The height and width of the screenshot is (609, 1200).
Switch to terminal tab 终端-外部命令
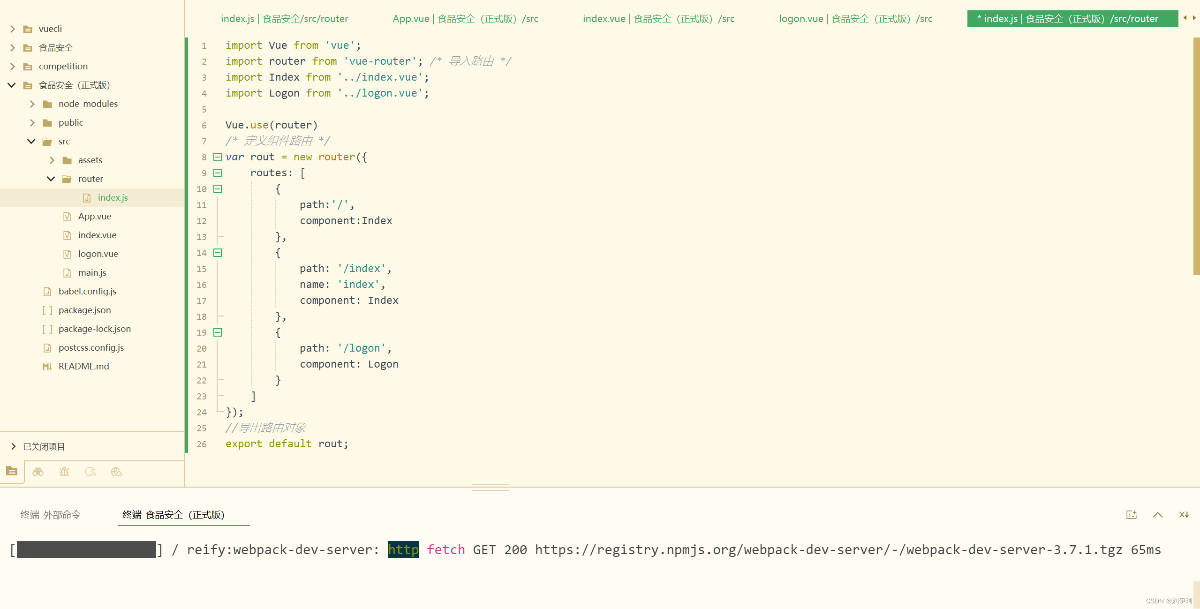pos(51,515)
